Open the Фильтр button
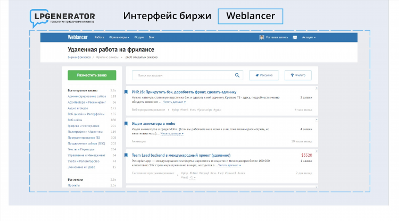This screenshot has height=221, width=399. click(x=298, y=75)
